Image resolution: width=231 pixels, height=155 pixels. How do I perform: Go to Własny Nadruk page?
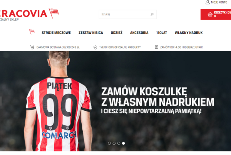point(189,33)
